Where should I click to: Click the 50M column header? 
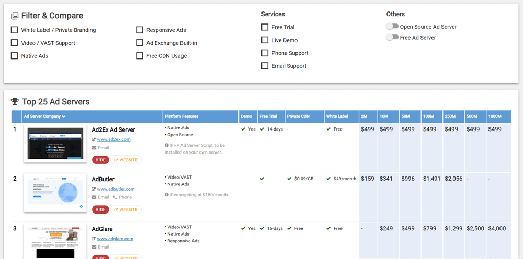click(410, 116)
